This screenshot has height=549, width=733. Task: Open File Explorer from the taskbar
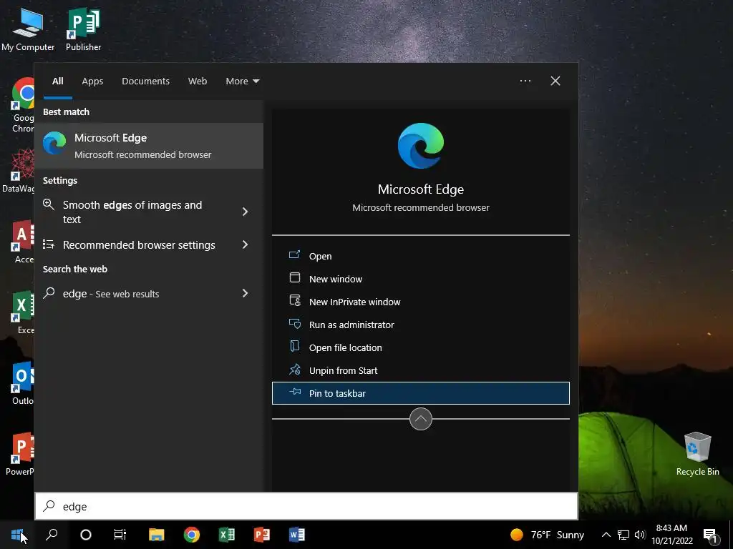[156, 535]
